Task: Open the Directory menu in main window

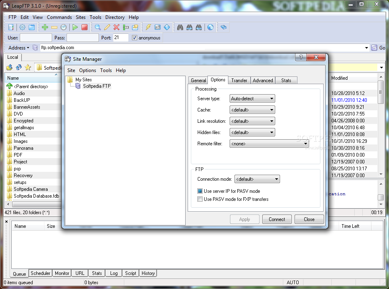Action: click(x=115, y=17)
